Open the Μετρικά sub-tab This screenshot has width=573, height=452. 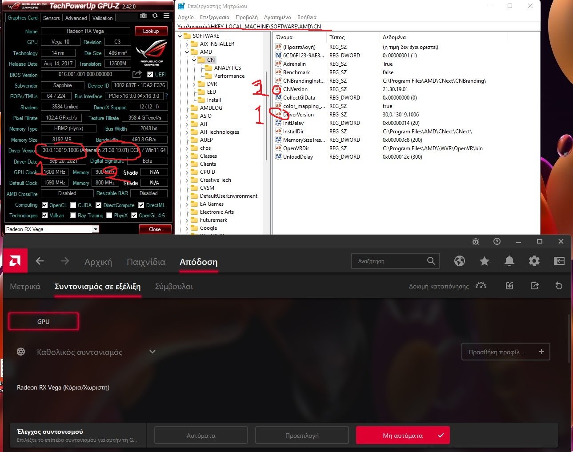[x=25, y=287]
